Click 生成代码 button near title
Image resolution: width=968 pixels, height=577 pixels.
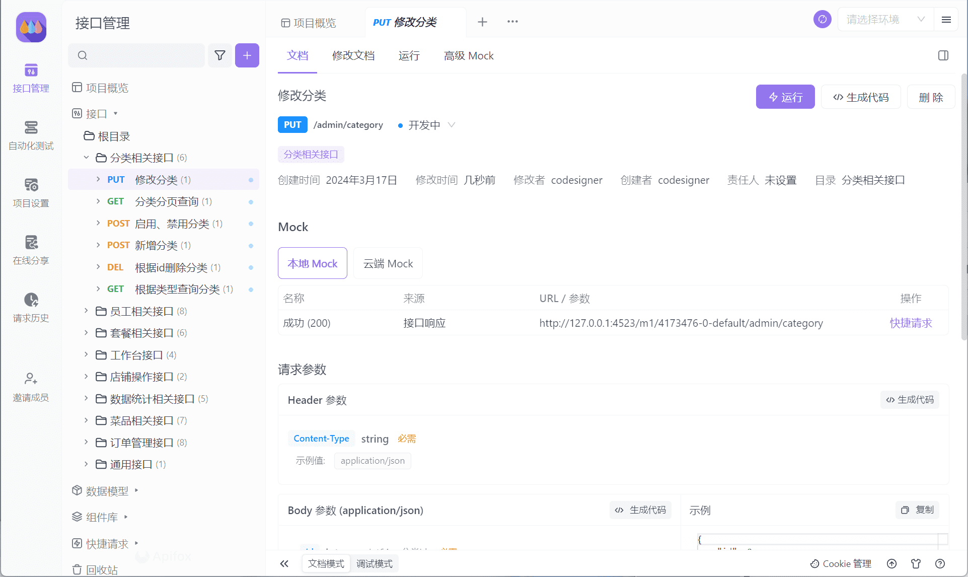(861, 97)
